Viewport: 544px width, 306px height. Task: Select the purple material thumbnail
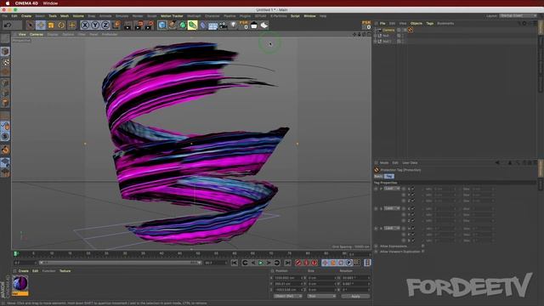[x=20, y=283]
